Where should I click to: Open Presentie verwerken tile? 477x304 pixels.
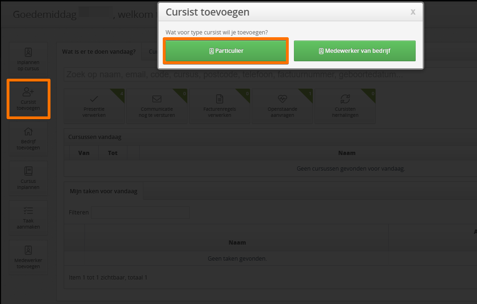pyautogui.click(x=94, y=106)
